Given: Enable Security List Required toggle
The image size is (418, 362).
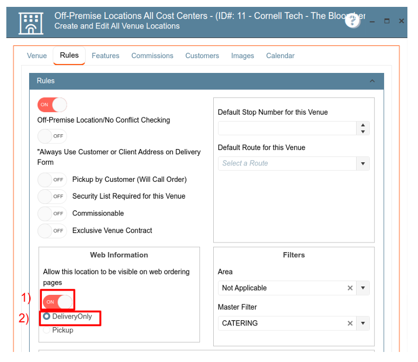Looking at the screenshot, I should point(52,197).
